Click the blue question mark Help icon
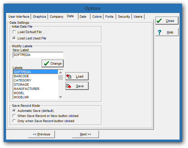 coord(159,32)
